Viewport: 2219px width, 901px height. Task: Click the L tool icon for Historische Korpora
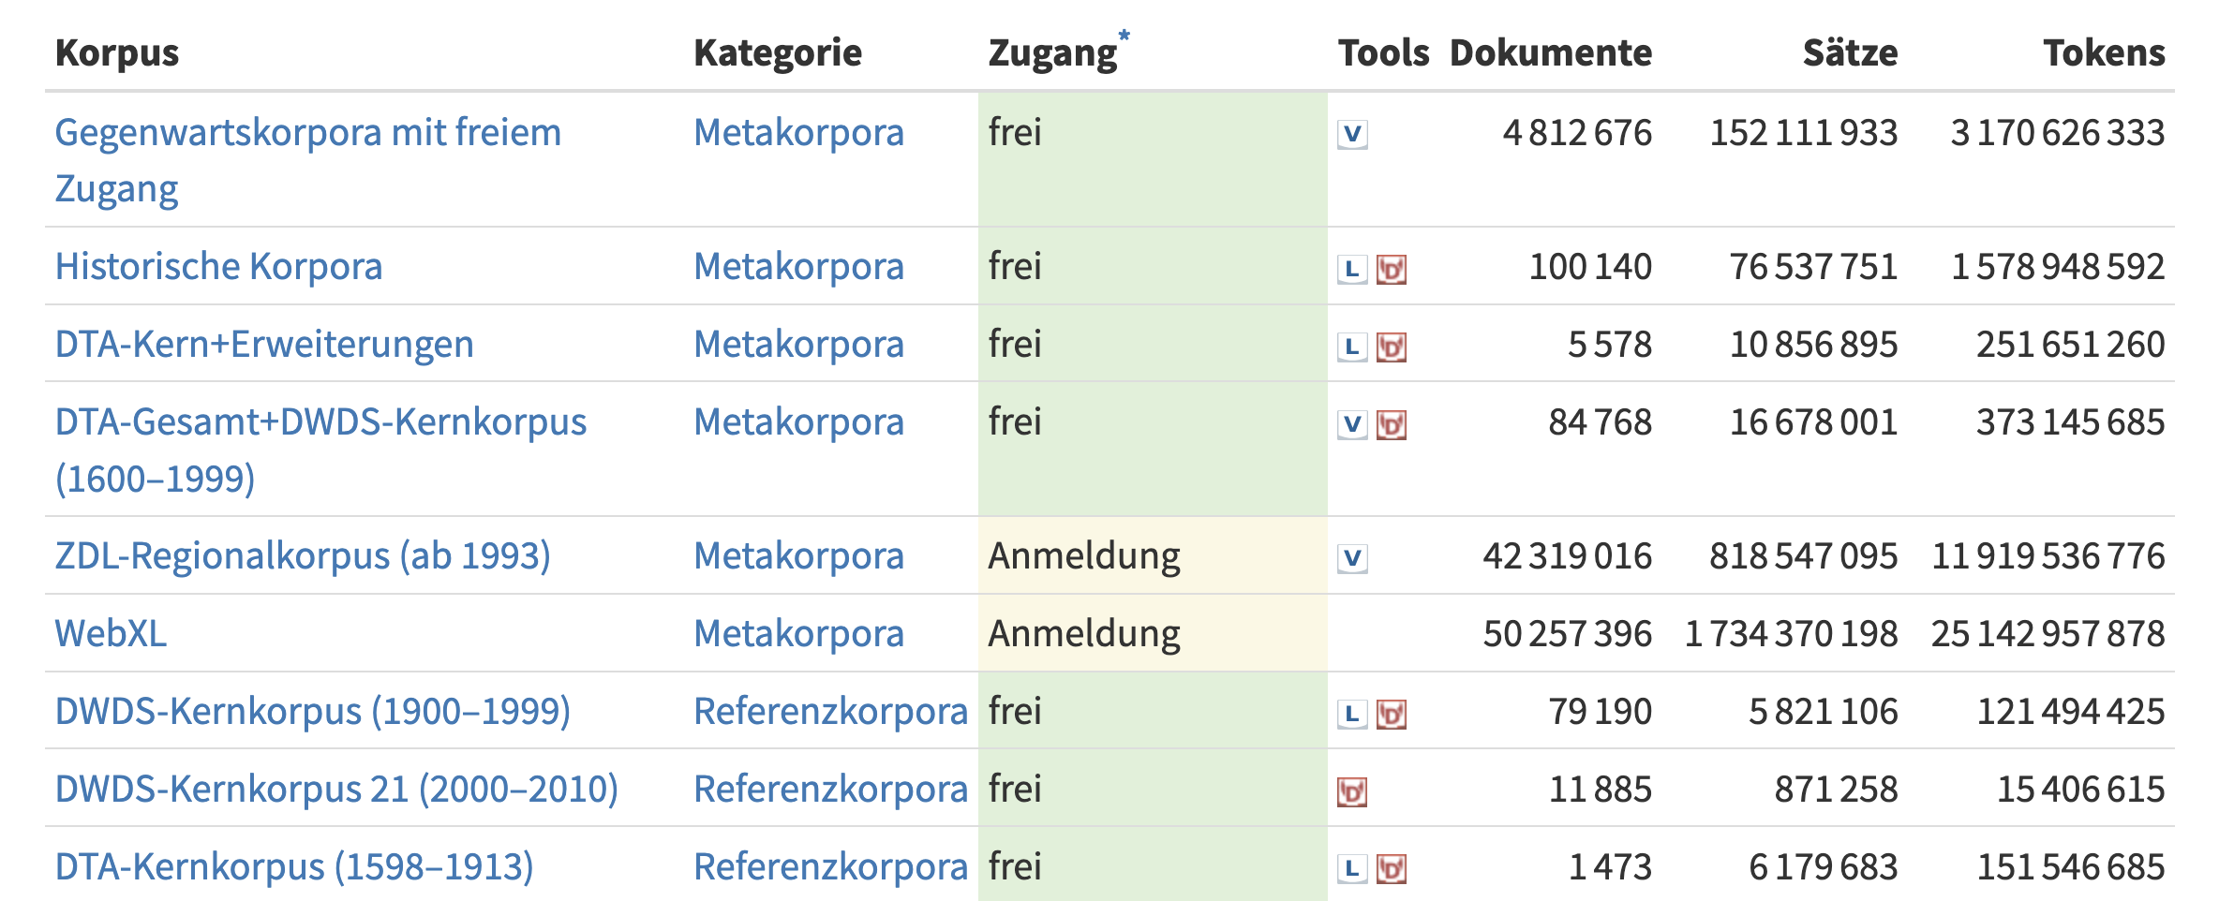click(x=1351, y=270)
